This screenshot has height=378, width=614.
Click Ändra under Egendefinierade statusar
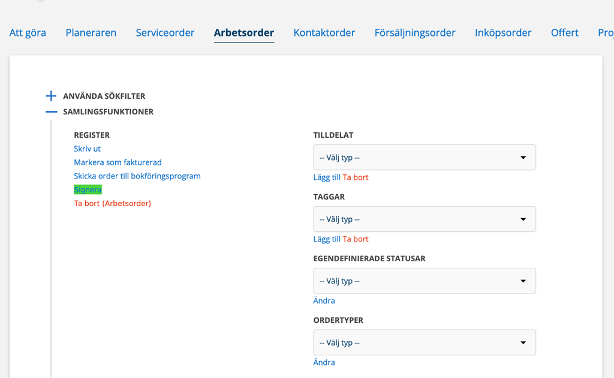tap(324, 301)
